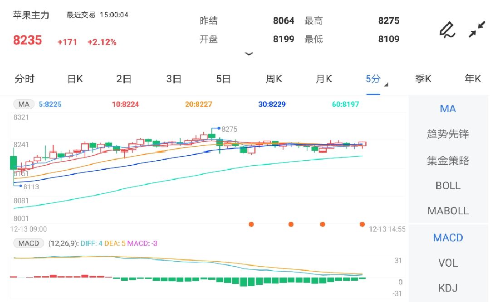Click the third orange signal dot
Screen dimensions: 490x302
pyautogui.click(x=323, y=224)
